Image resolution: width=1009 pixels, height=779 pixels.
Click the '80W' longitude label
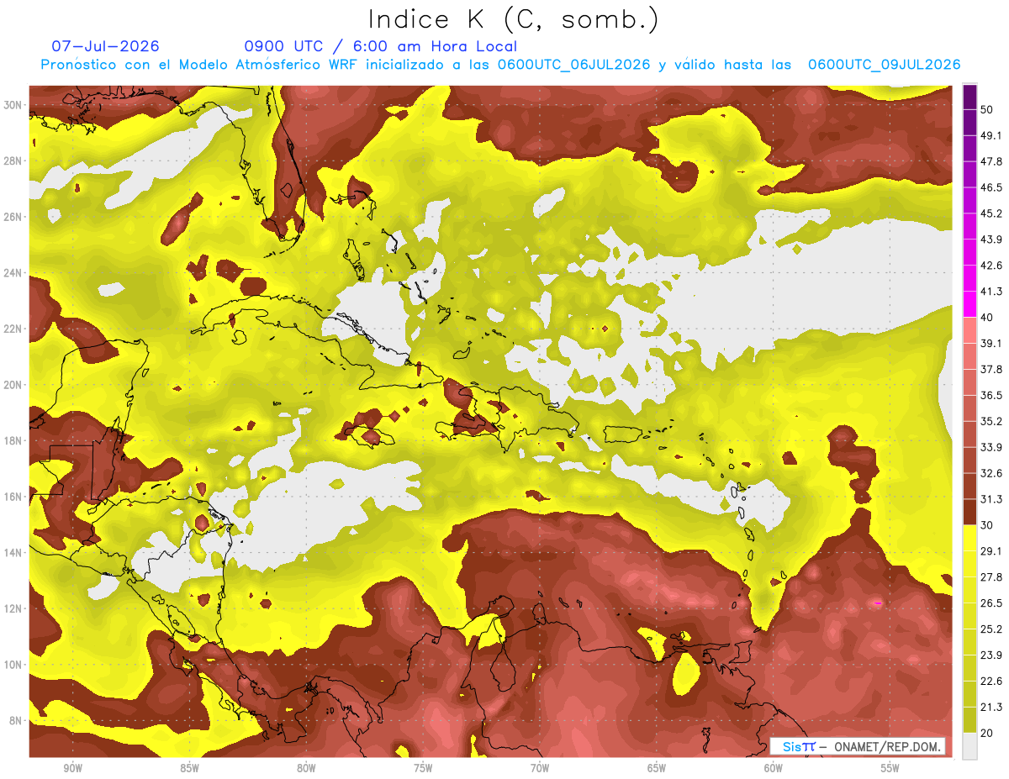306,768
